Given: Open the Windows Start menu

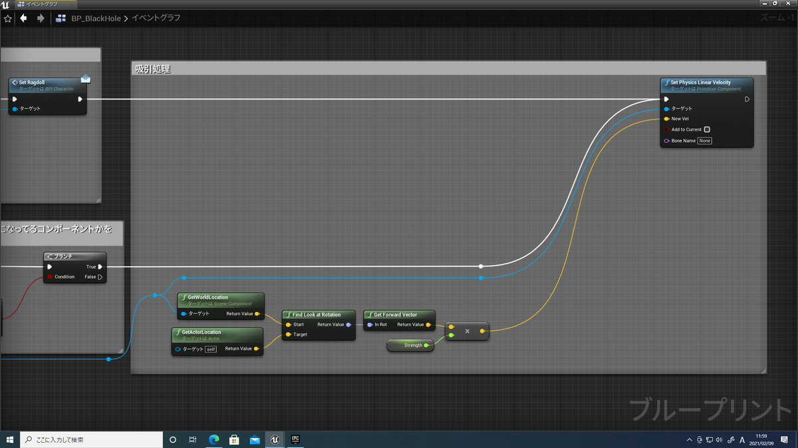Looking at the screenshot, I should (x=10, y=439).
